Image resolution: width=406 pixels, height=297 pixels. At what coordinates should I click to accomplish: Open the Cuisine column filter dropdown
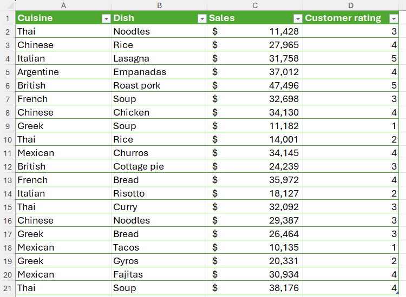point(106,18)
